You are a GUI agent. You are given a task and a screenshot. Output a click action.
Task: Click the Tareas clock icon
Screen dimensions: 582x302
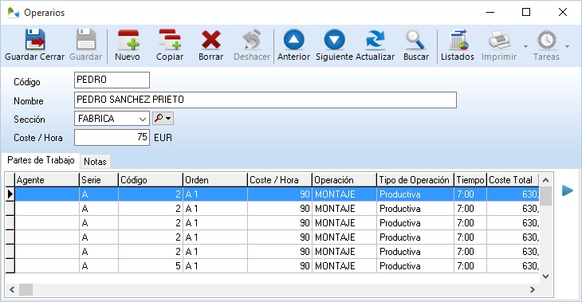point(546,40)
